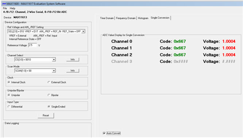Click the SEL[2:0] = 010 combo box text

pos(45,31)
